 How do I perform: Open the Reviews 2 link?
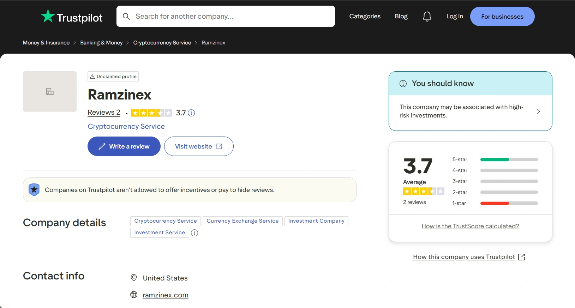104,113
